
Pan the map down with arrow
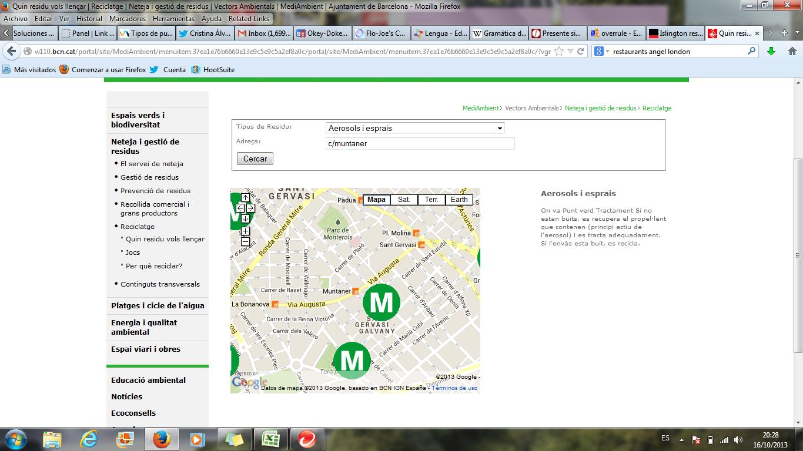[x=245, y=218]
